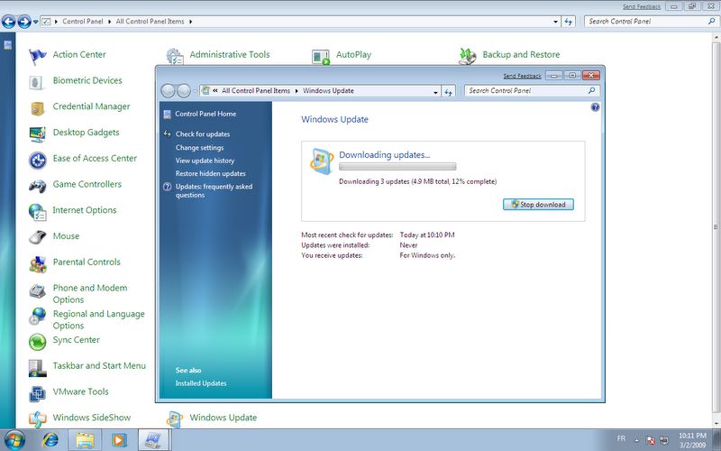Open the Regional and Language Options icon
The width and height of the screenshot is (721, 451).
point(37,317)
